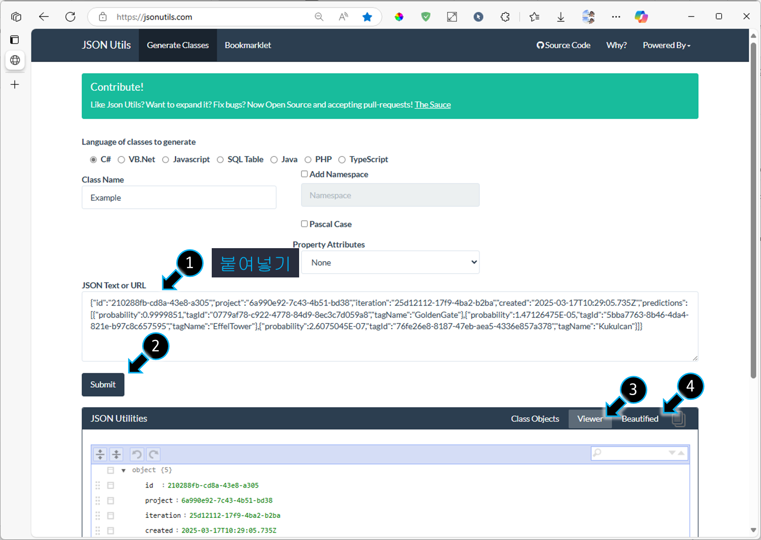The width and height of the screenshot is (761, 540).
Task: Open browser Settings and more menu
Action: click(x=616, y=17)
